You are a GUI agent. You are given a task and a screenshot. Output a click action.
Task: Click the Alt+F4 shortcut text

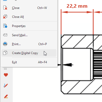pos(42,62)
